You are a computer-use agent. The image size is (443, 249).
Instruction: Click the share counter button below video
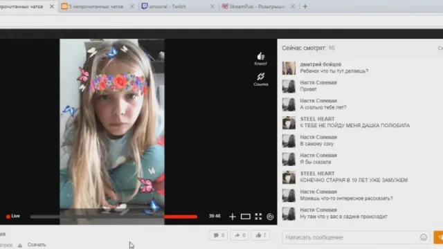(x=239, y=235)
